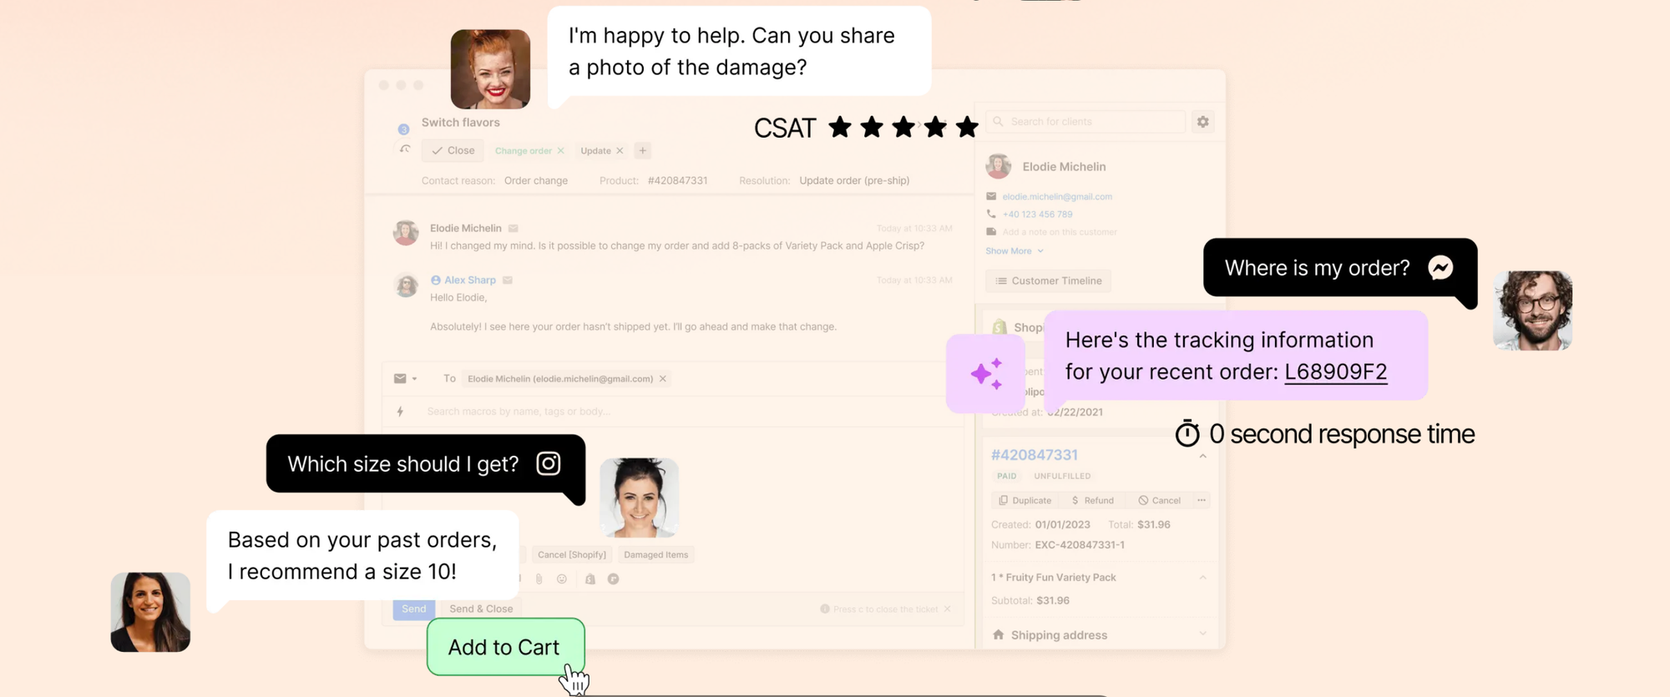Click the first CSAT star
The height and width of the screenshot is (697, 1670).
tap(840, 127)
